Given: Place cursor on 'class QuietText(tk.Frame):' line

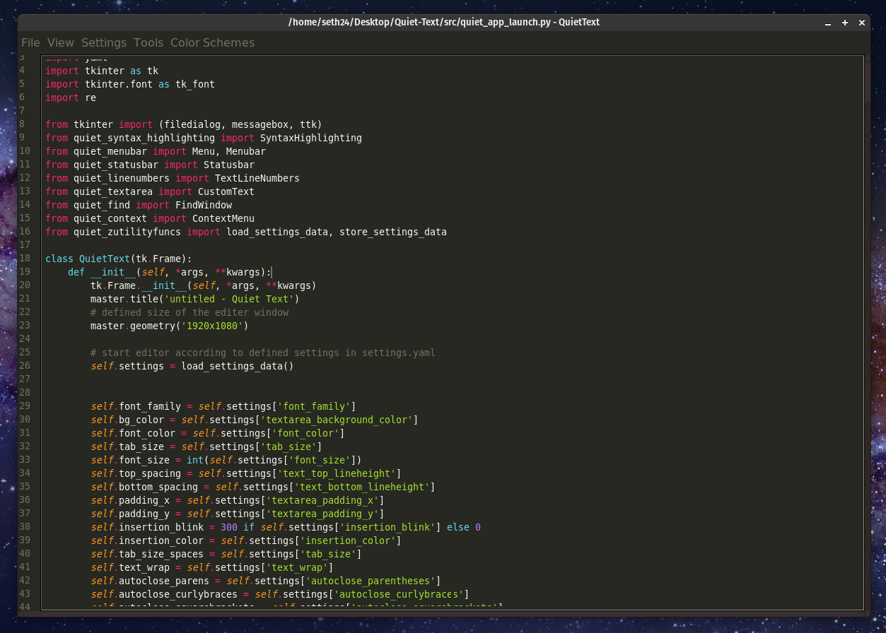Looking at the screenshot, I should (119, 259).
